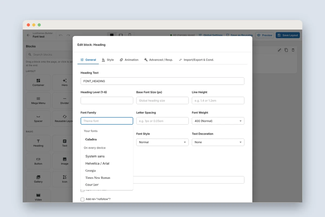This screenshot has width=325, height=217.
Task: Switch to tablet preview device
Action: point(121,35)
